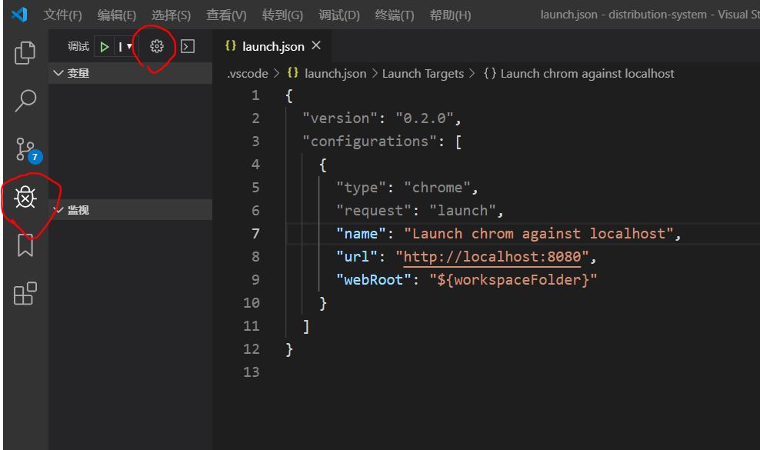Open the Explorer view in activity bar
Viewport: 760px width, 450px height.
point(25,52)
